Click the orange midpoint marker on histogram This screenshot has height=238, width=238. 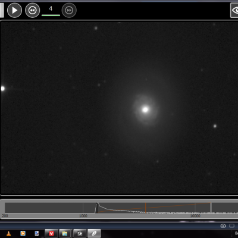[x=146, y=208]
